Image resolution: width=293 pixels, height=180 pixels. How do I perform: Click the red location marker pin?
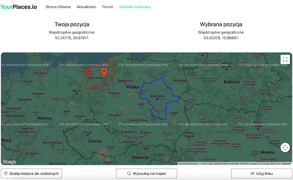pos(104,72)
